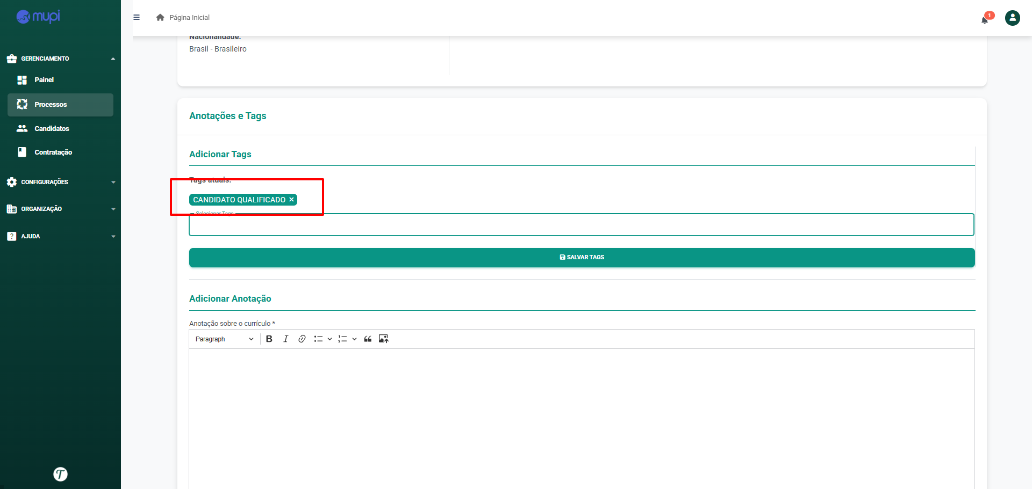Open the Paragraph style dropdown
Image resolution: width=1032 pixels, height=489 pixels.
(x=224, y=339)
